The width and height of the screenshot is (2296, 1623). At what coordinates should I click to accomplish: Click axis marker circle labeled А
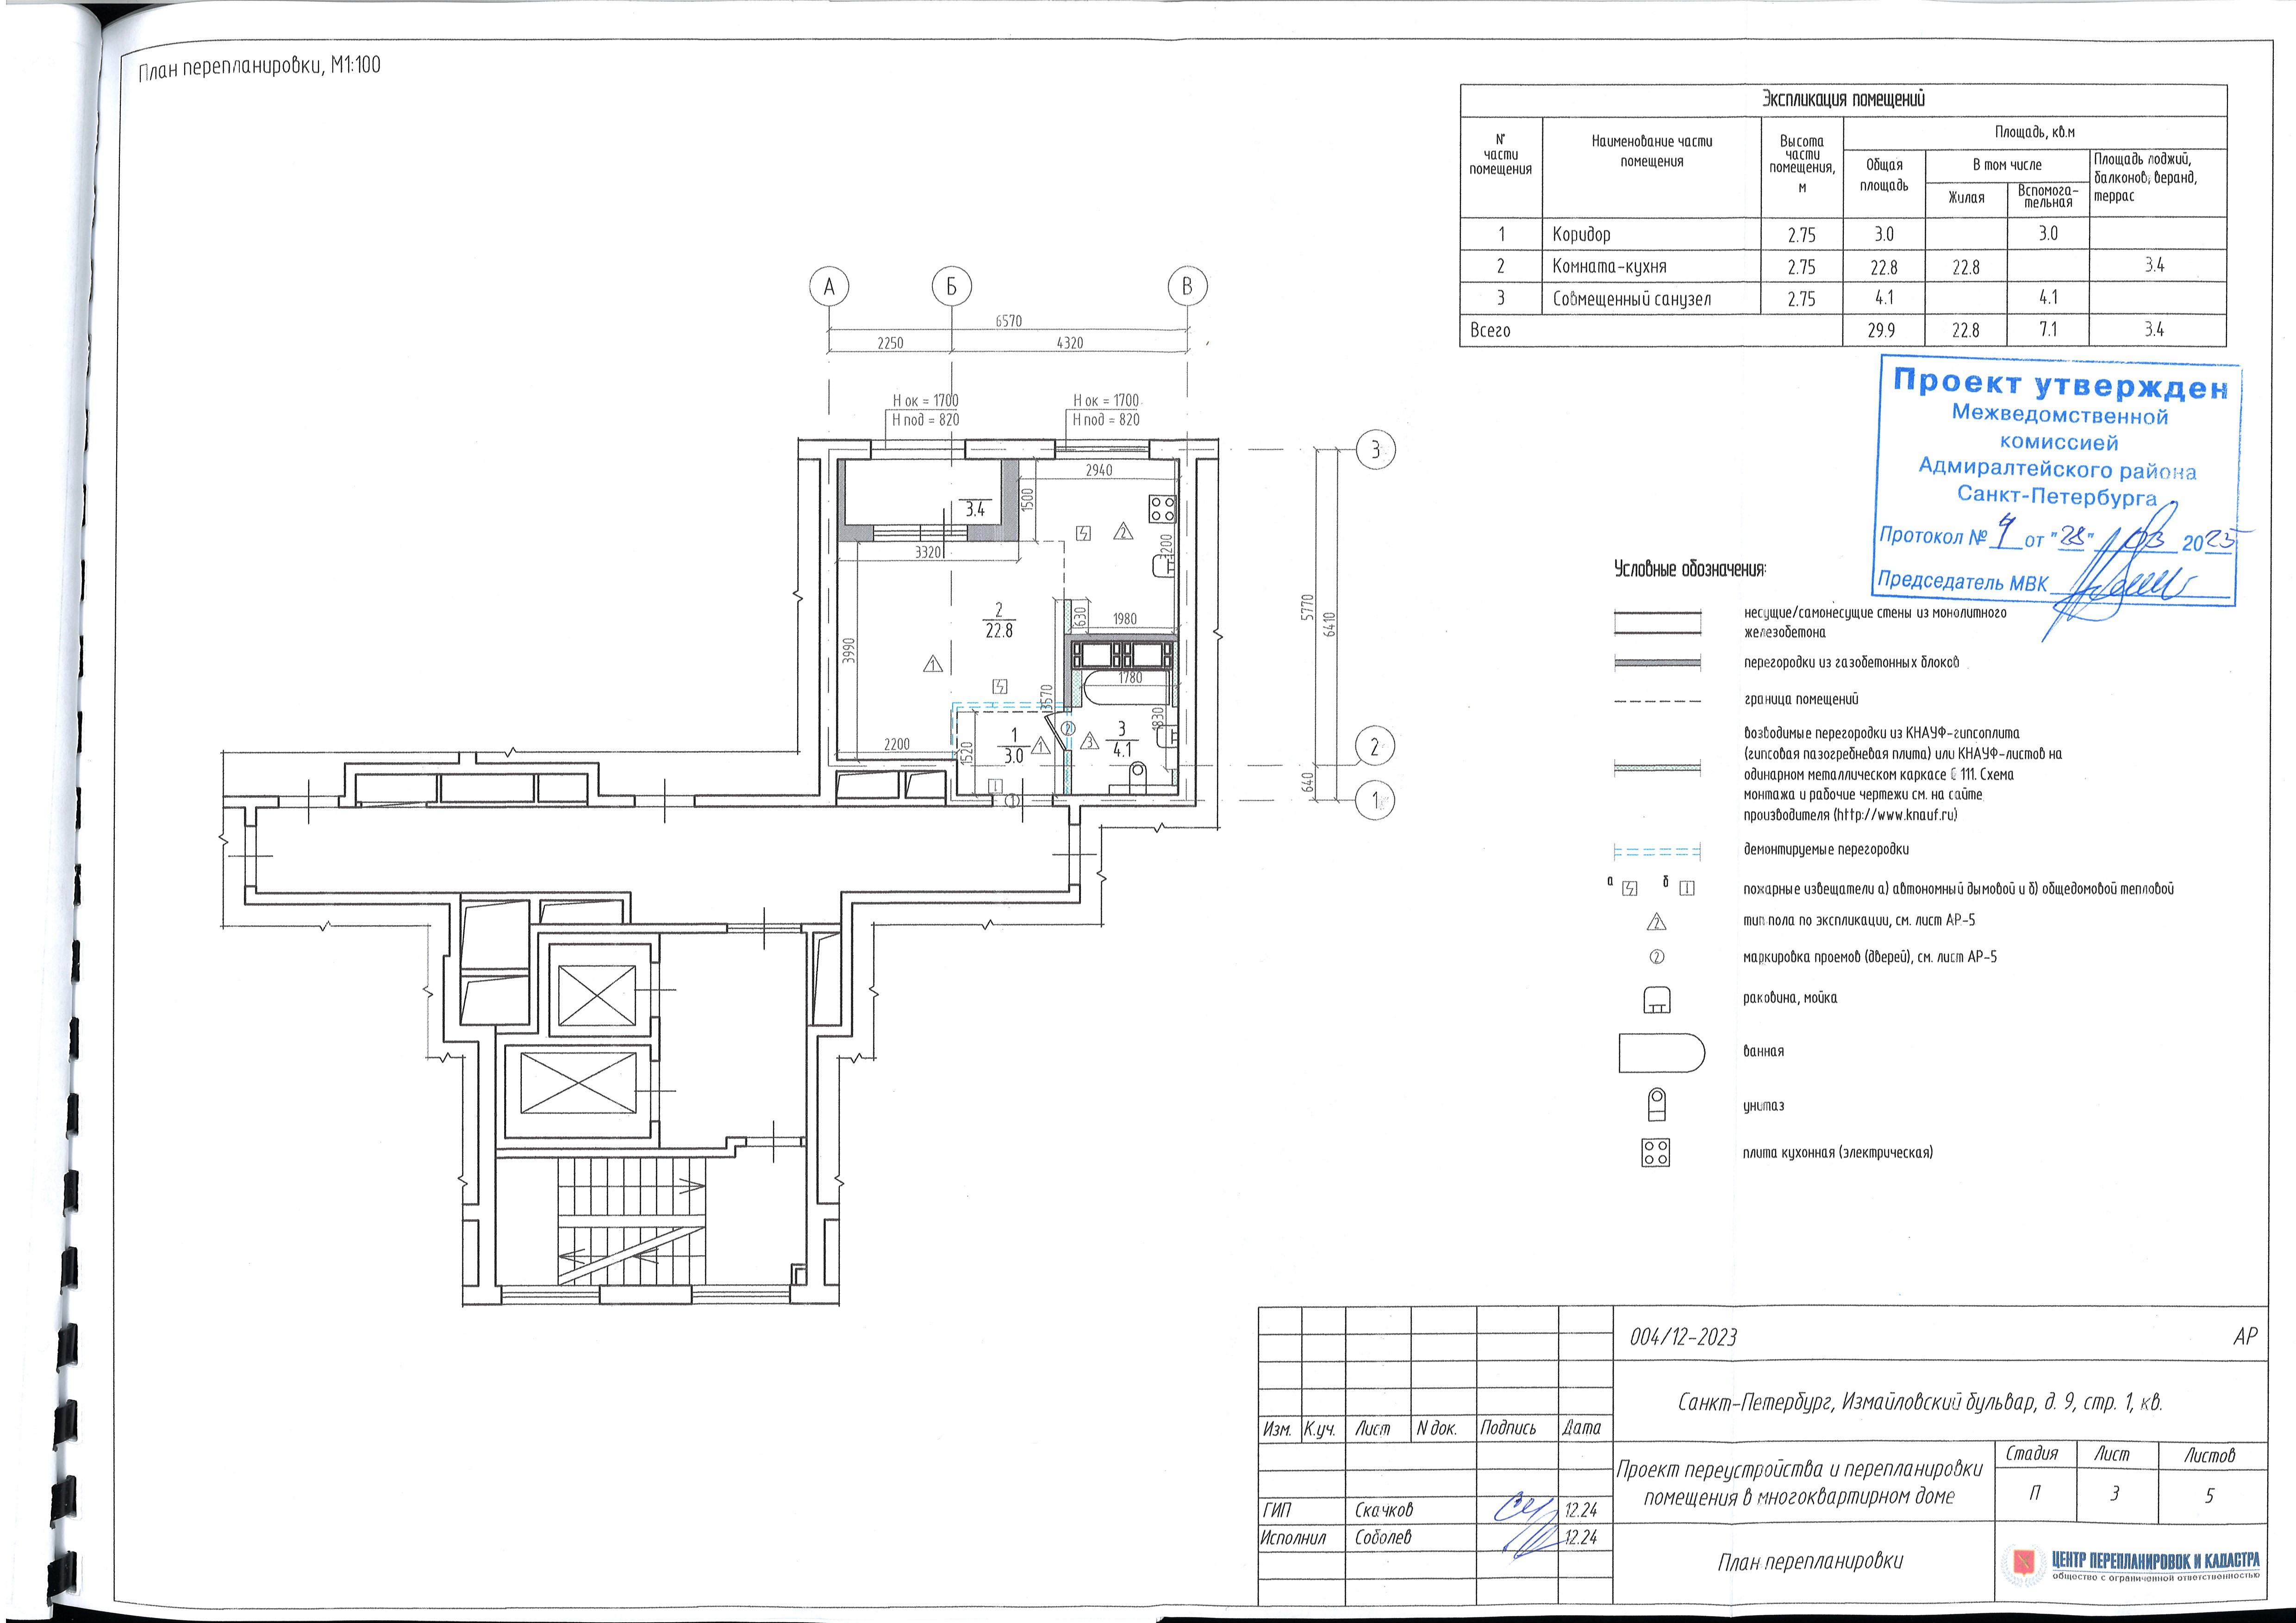(x=829, y=287)
